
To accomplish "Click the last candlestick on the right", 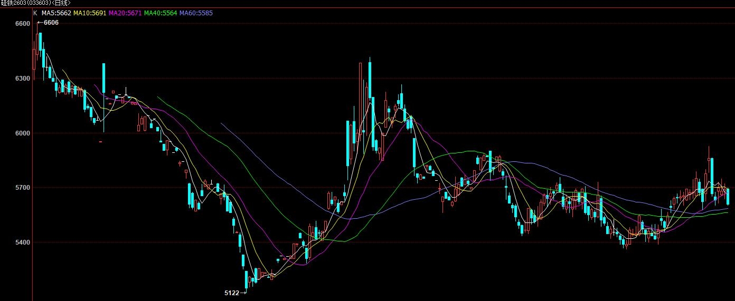I will pyautogui.click(x=728, y=197).
